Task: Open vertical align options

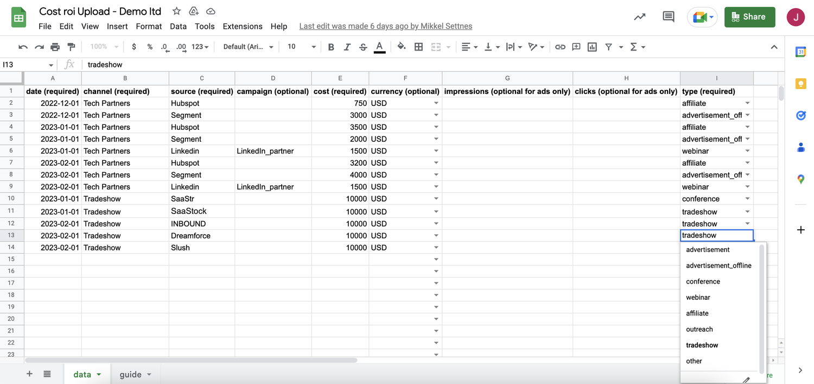Action: (492, 47)
